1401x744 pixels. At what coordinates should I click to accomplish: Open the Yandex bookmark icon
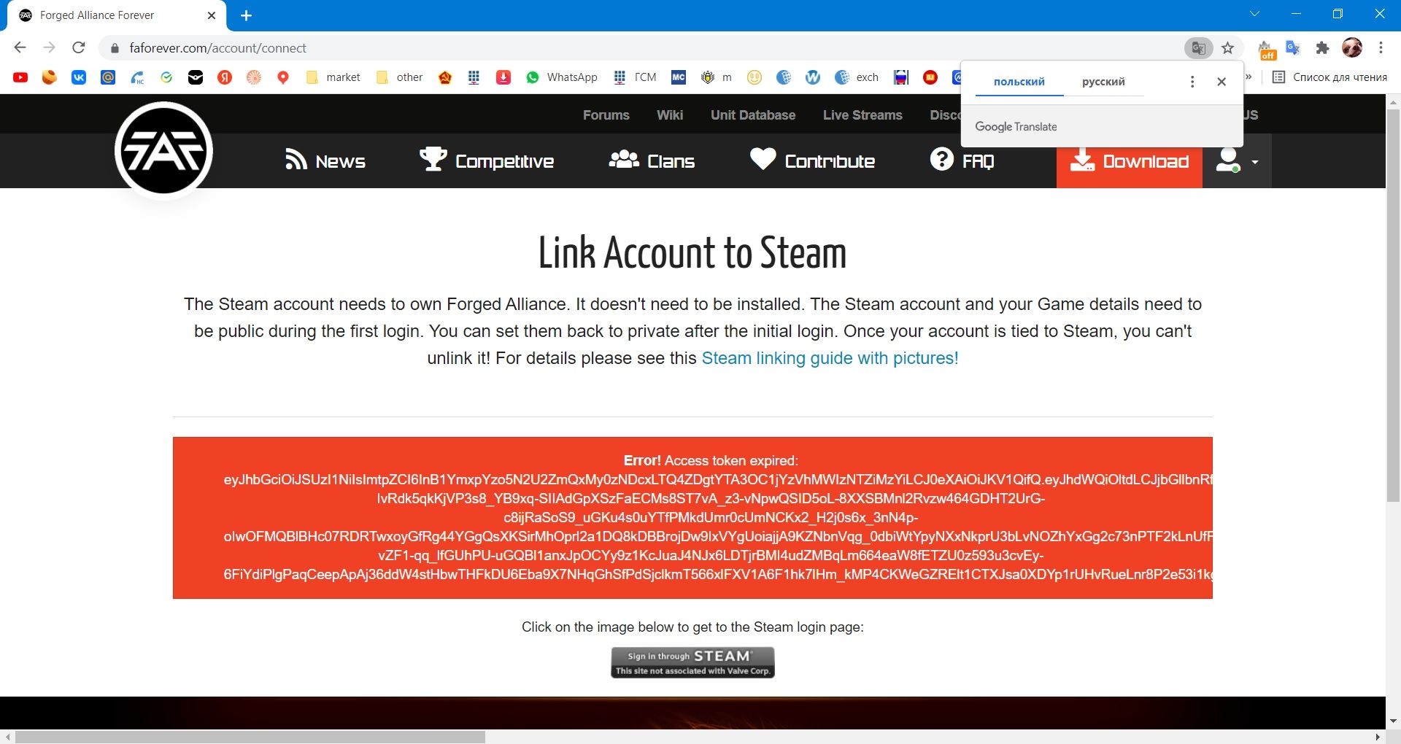click(x=225, y=77)
